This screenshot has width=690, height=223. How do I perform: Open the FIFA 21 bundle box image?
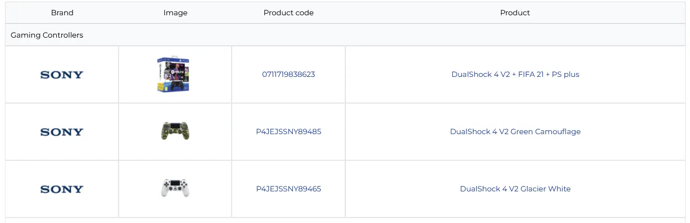(x=173, y=74)
